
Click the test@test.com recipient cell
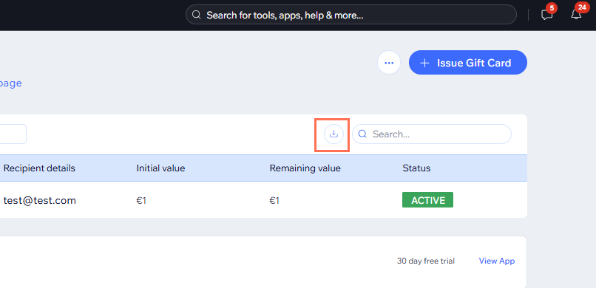point(40,200)
